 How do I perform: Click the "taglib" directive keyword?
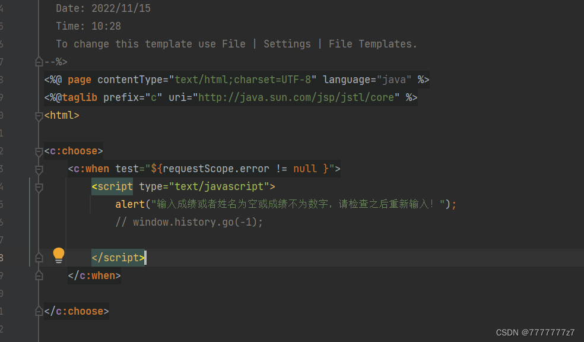(80, 97)
